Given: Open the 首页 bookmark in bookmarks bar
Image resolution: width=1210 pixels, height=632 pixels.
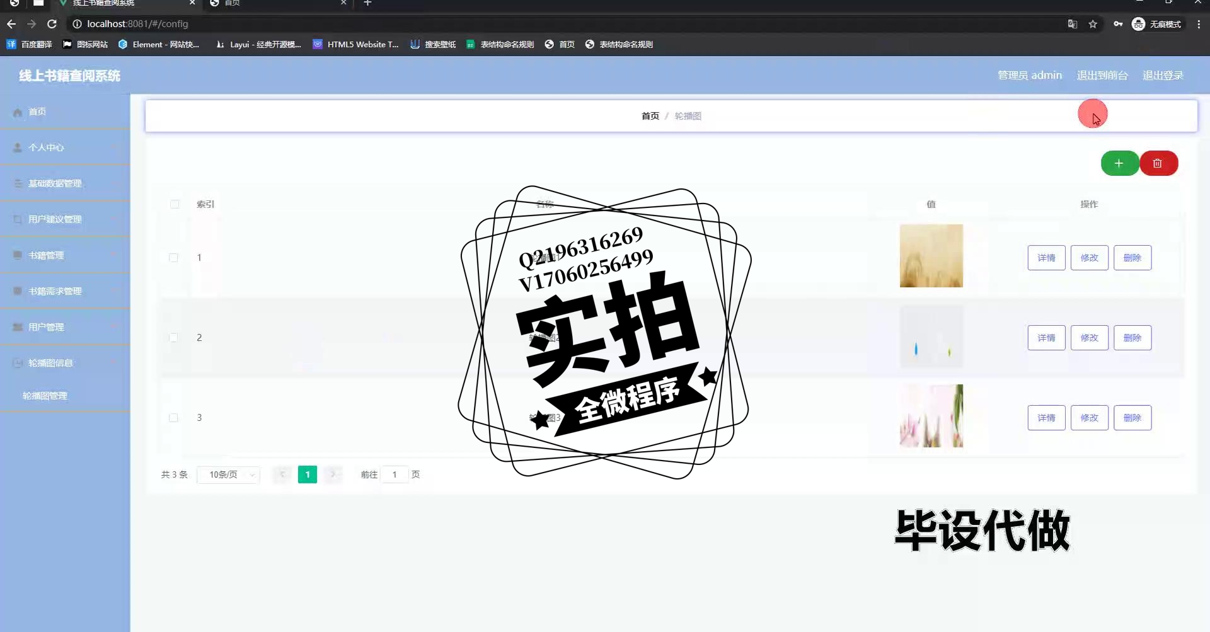Looking at the screenshot, I should (560, 44).
